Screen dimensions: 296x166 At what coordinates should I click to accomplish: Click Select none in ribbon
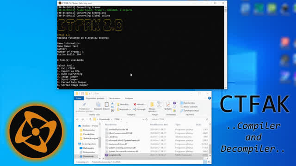click(189, 107)
